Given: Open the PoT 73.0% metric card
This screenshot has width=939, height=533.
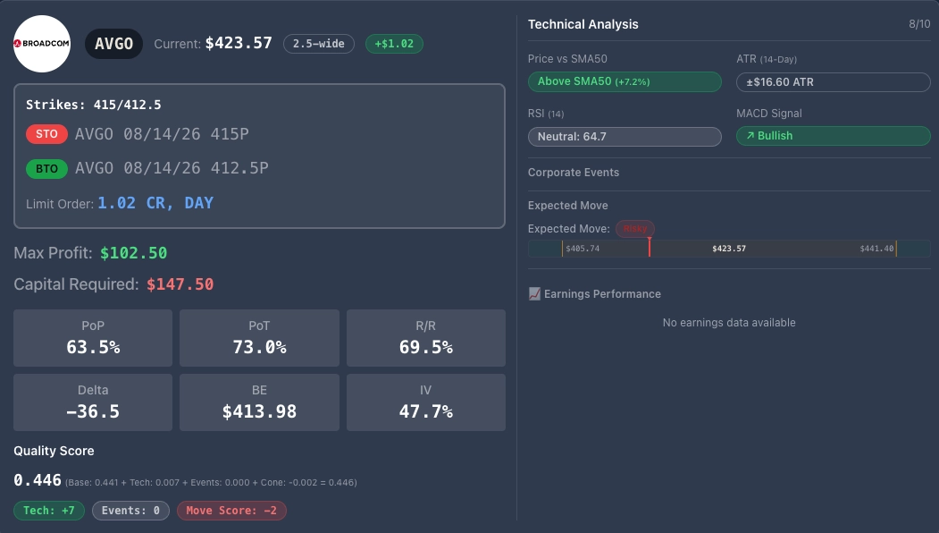Looking at the screenshot, I should [259, 338].
